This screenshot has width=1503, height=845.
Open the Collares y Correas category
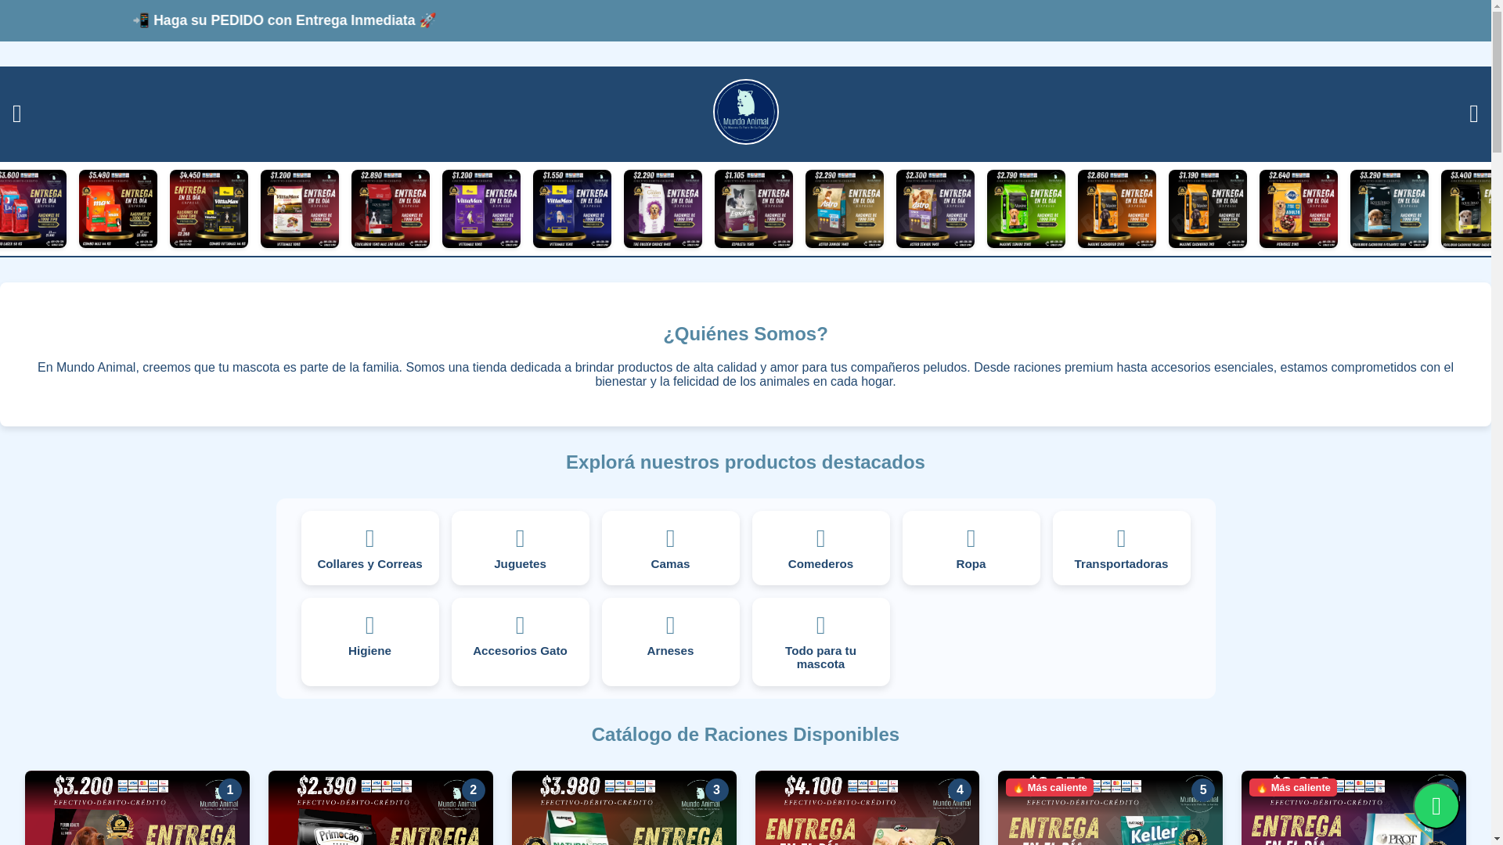[369, 548]
